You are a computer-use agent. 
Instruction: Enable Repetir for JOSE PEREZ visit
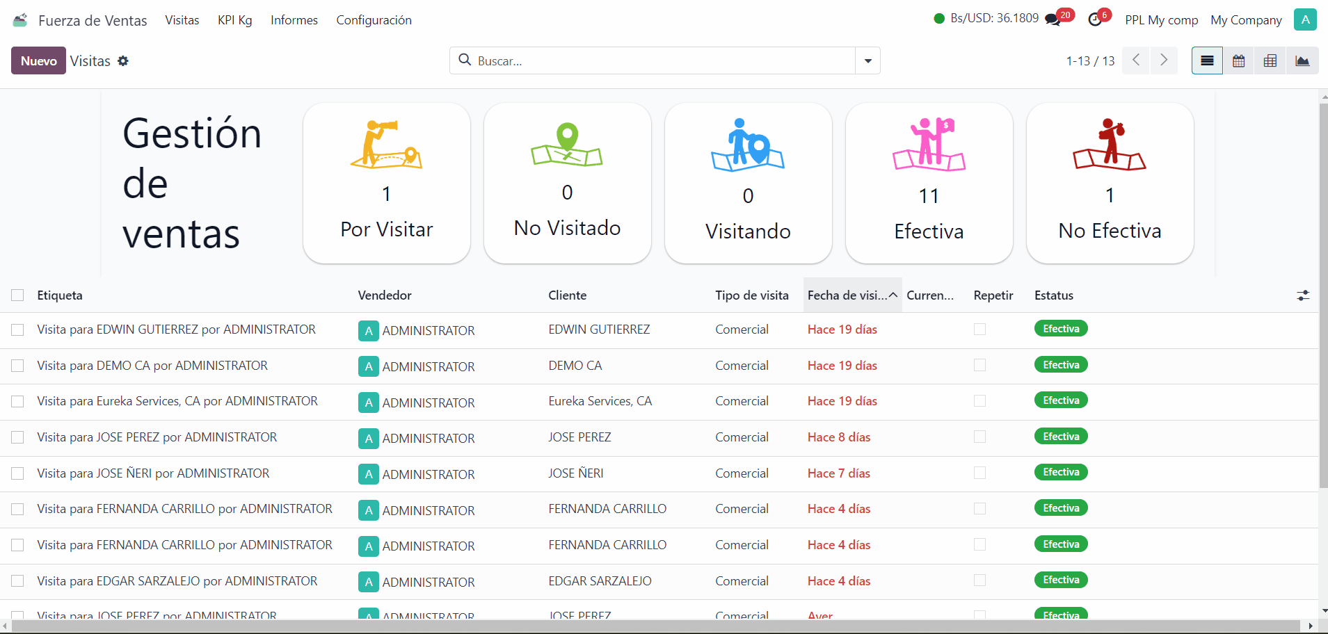coord(981,437)
